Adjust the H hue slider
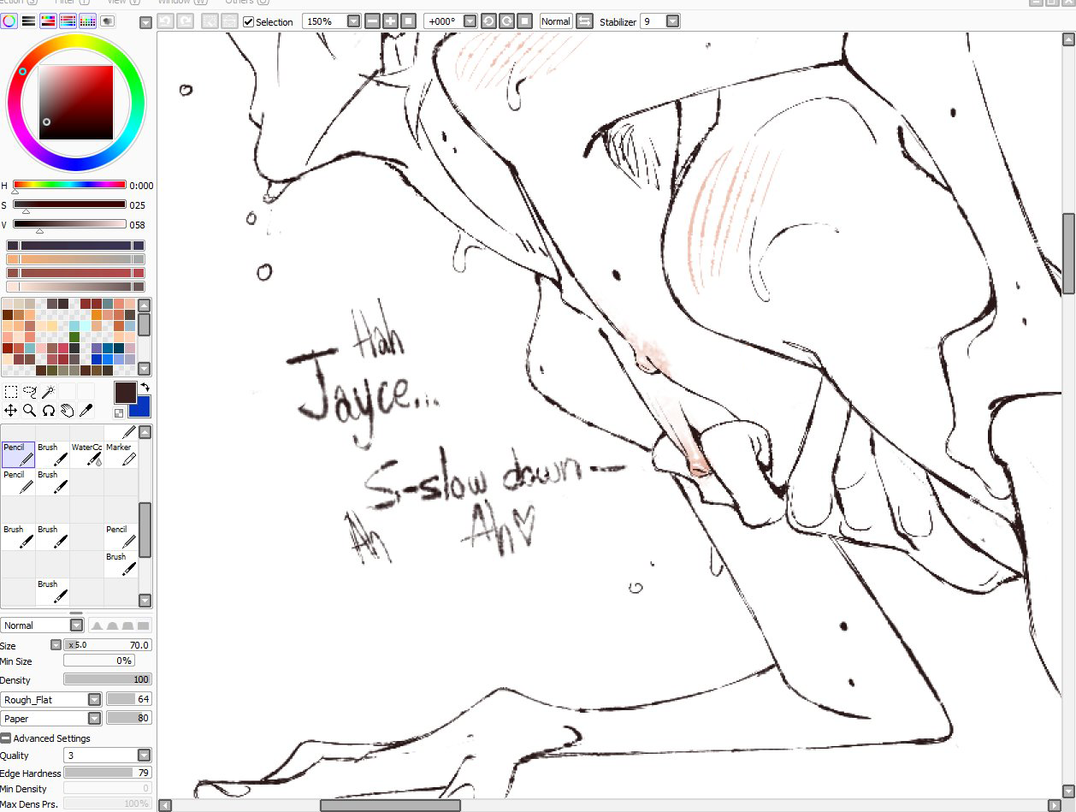This screenshot has height=812, width=1076. point(69,185)
